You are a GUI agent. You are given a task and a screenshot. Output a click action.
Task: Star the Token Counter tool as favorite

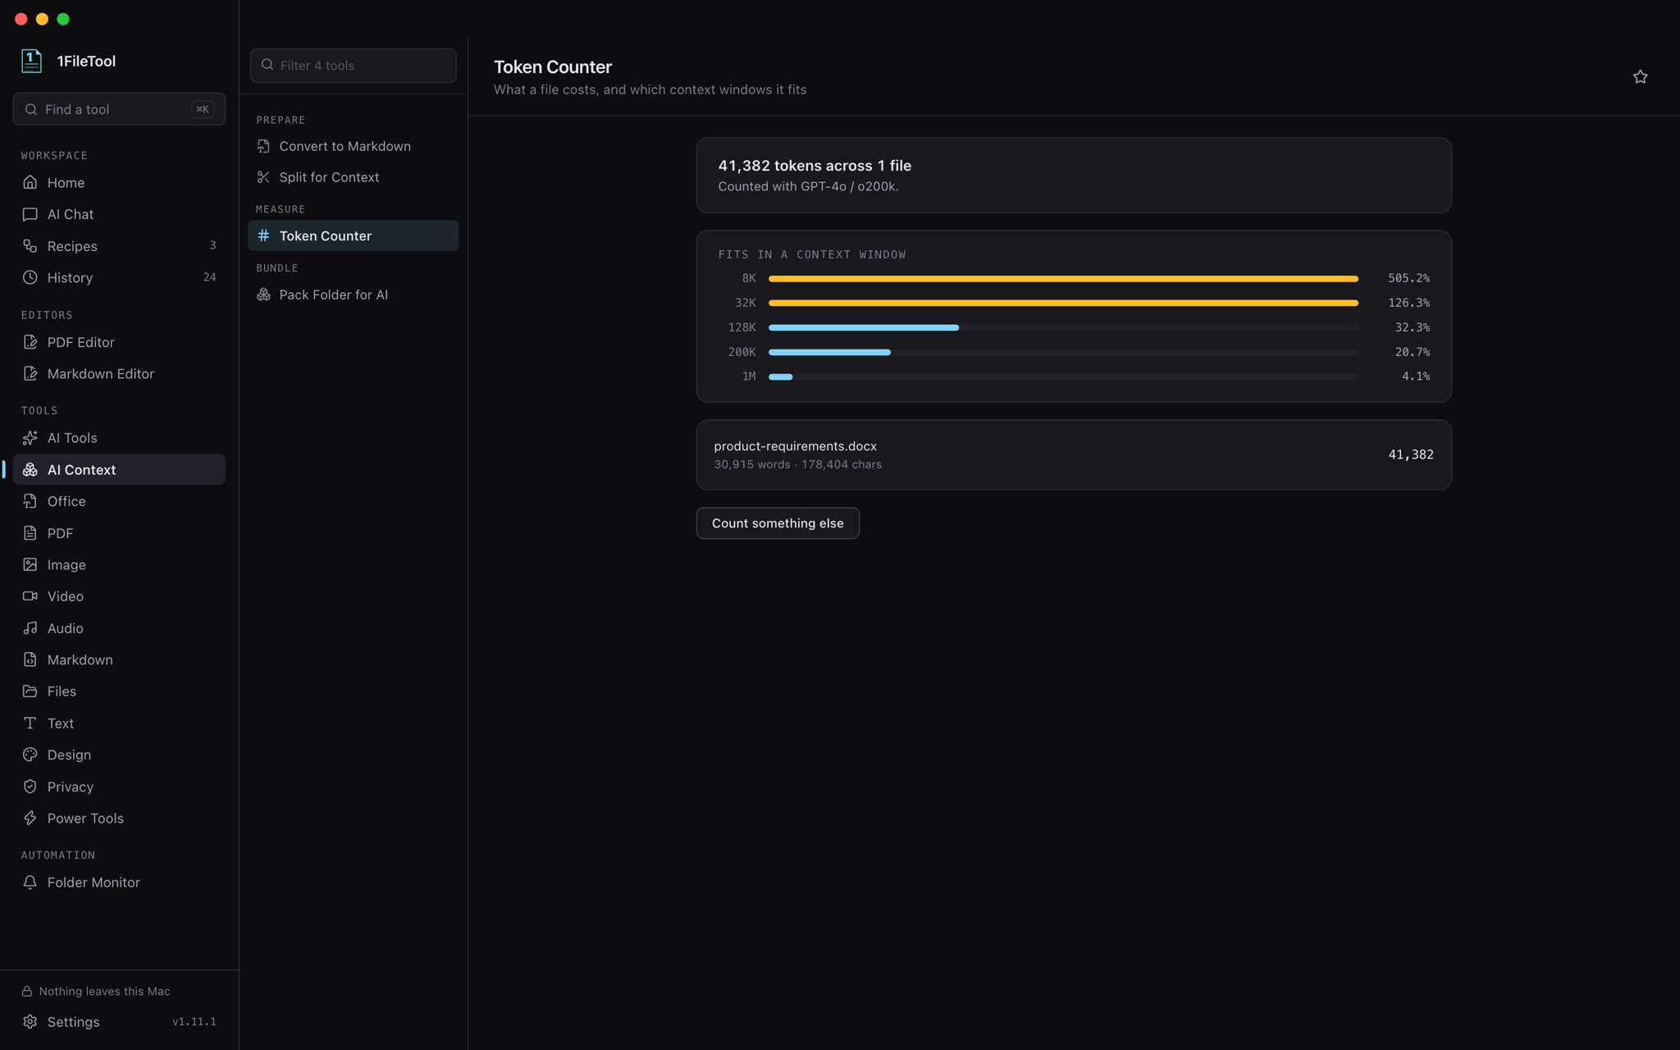tap(1640, 77)
